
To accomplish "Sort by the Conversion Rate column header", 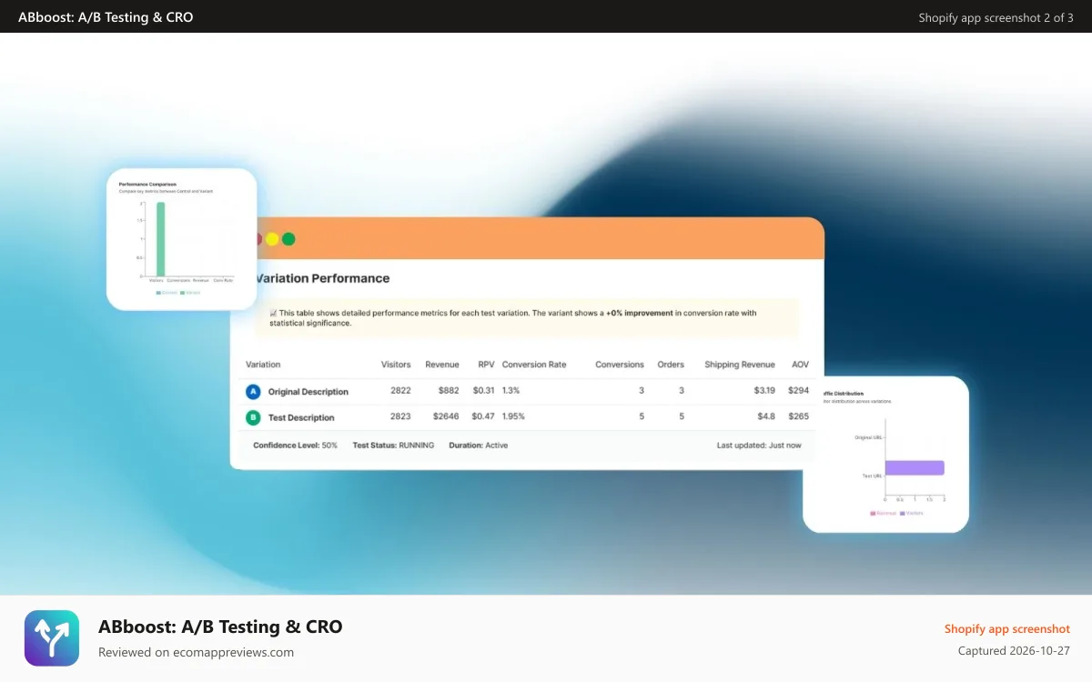I will (534, 365).
